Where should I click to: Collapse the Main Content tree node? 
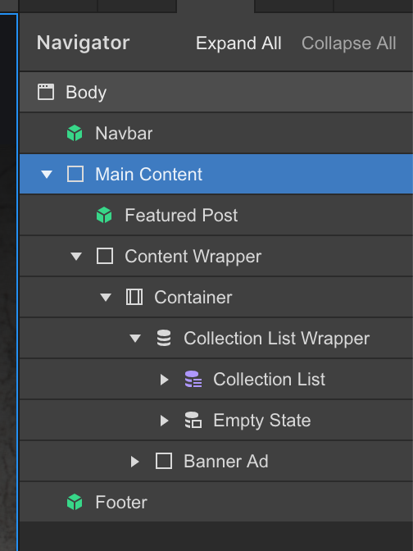pyautogui.click(x=47, y=174)
